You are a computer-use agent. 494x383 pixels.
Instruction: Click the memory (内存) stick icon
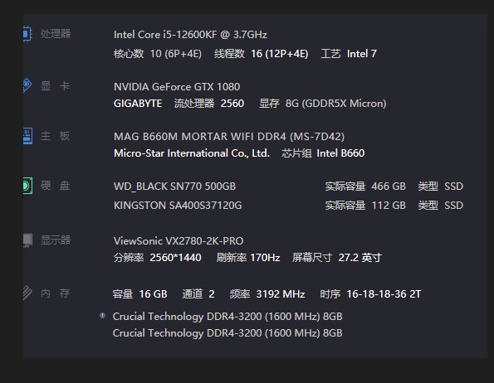click(27, 293)
